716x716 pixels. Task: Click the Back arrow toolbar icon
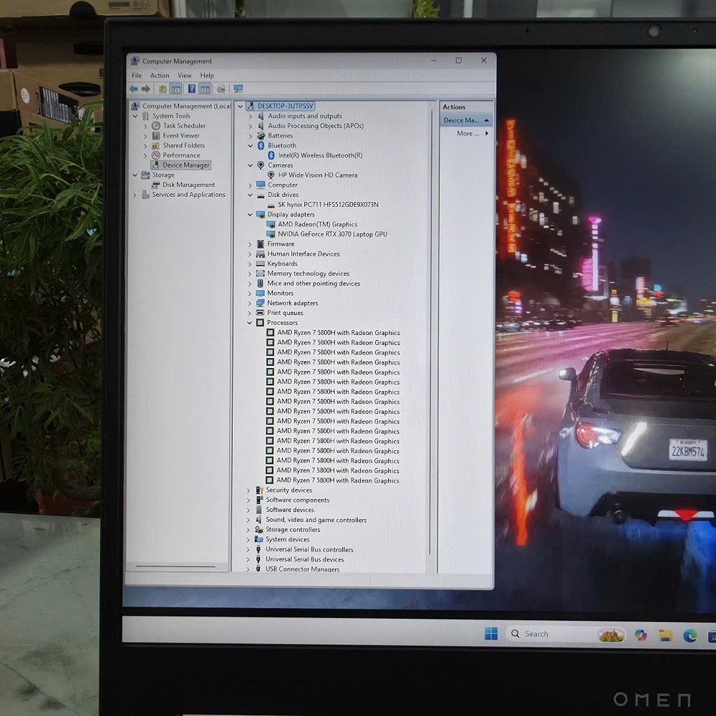click(133, 89)
